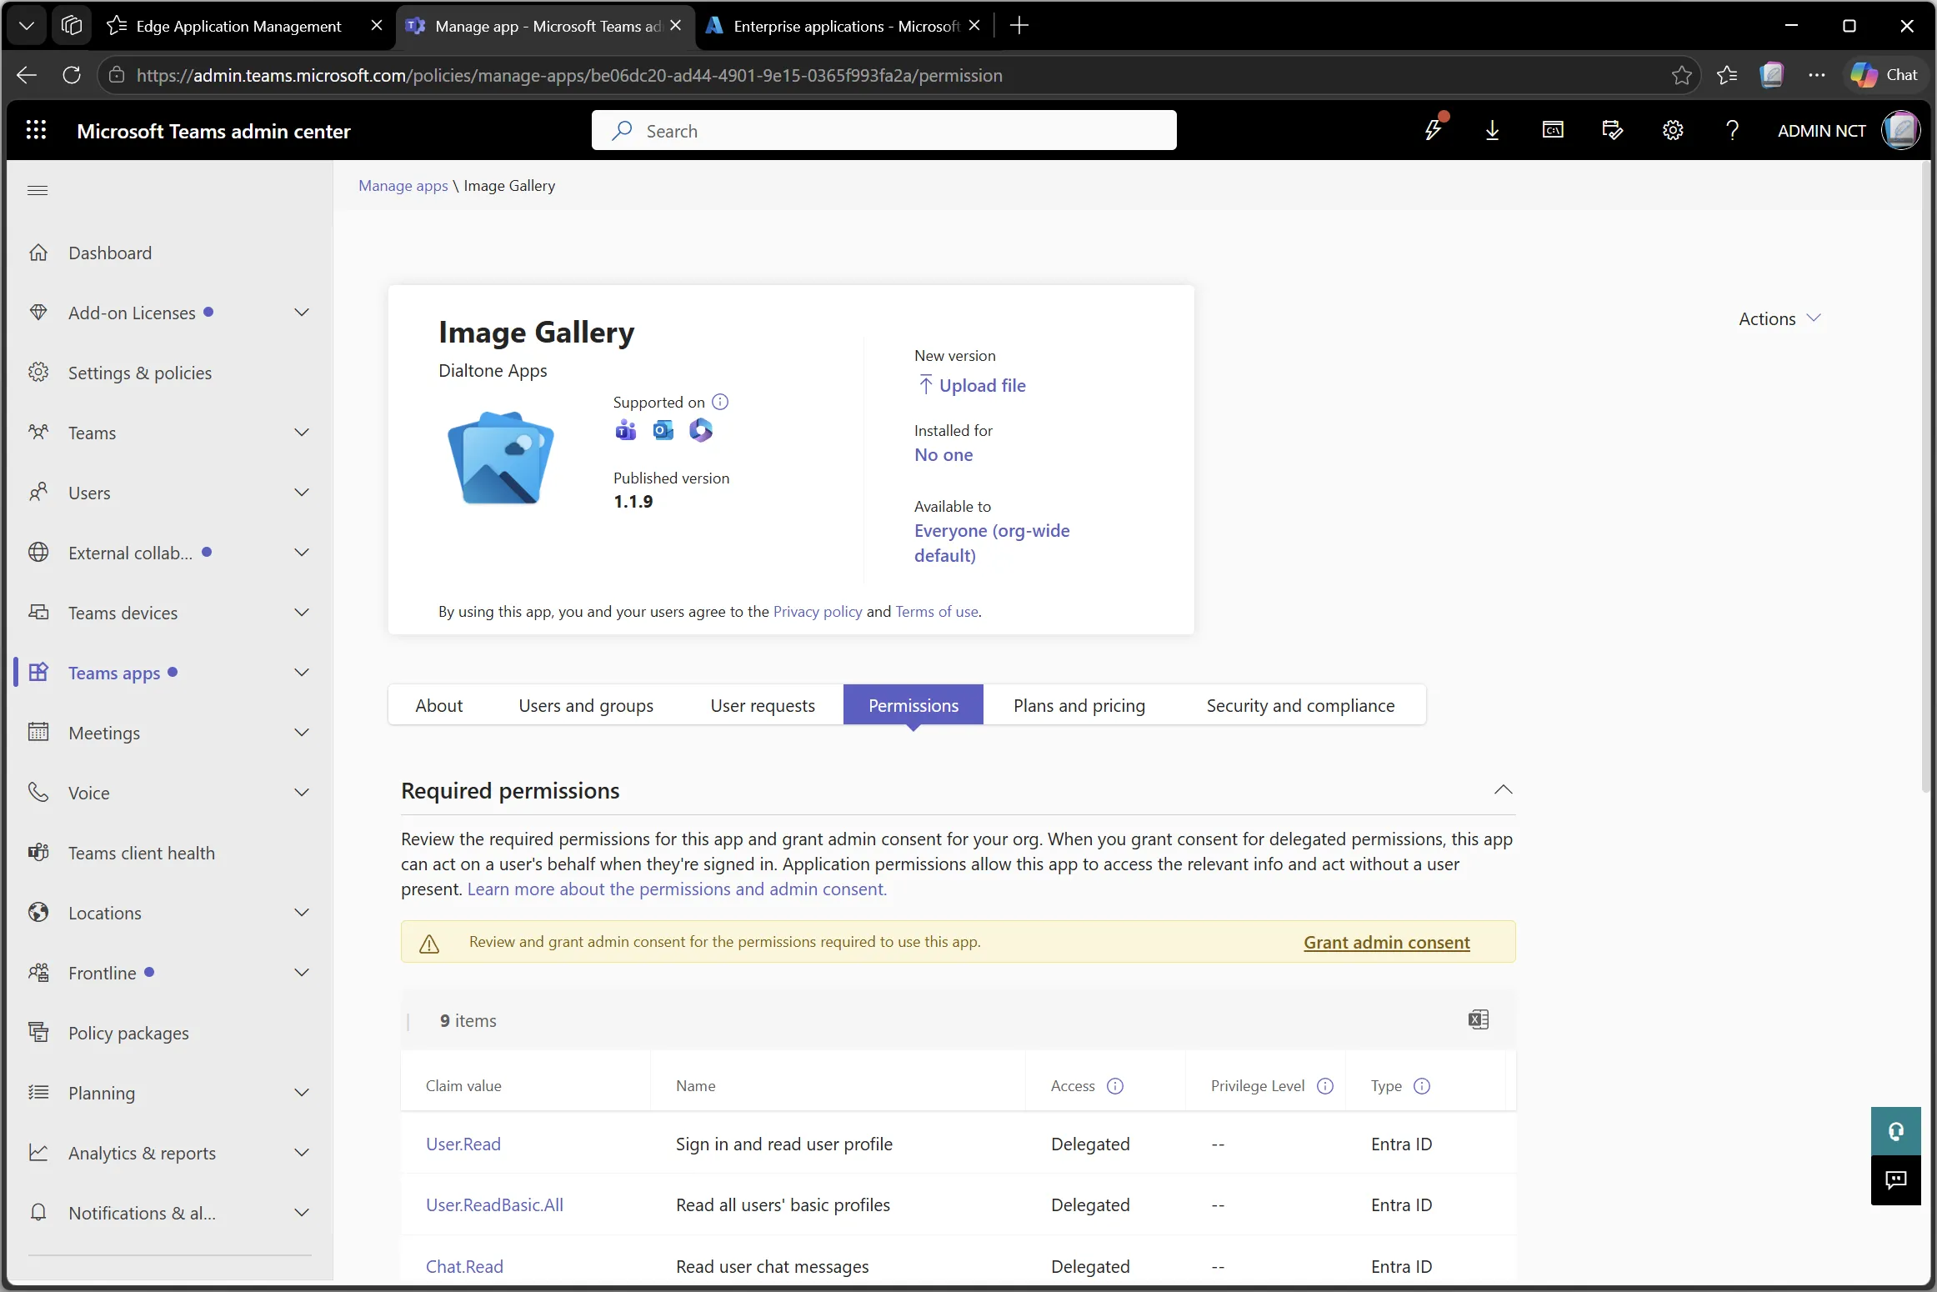The height and width of the screenshot is (1292, 1937).
Task: Click the Grant admin consent link
Action: (x=1387, y=942)
